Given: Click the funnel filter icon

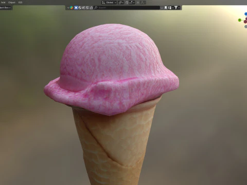Looking at the screenshot, I should click(176, 8).
